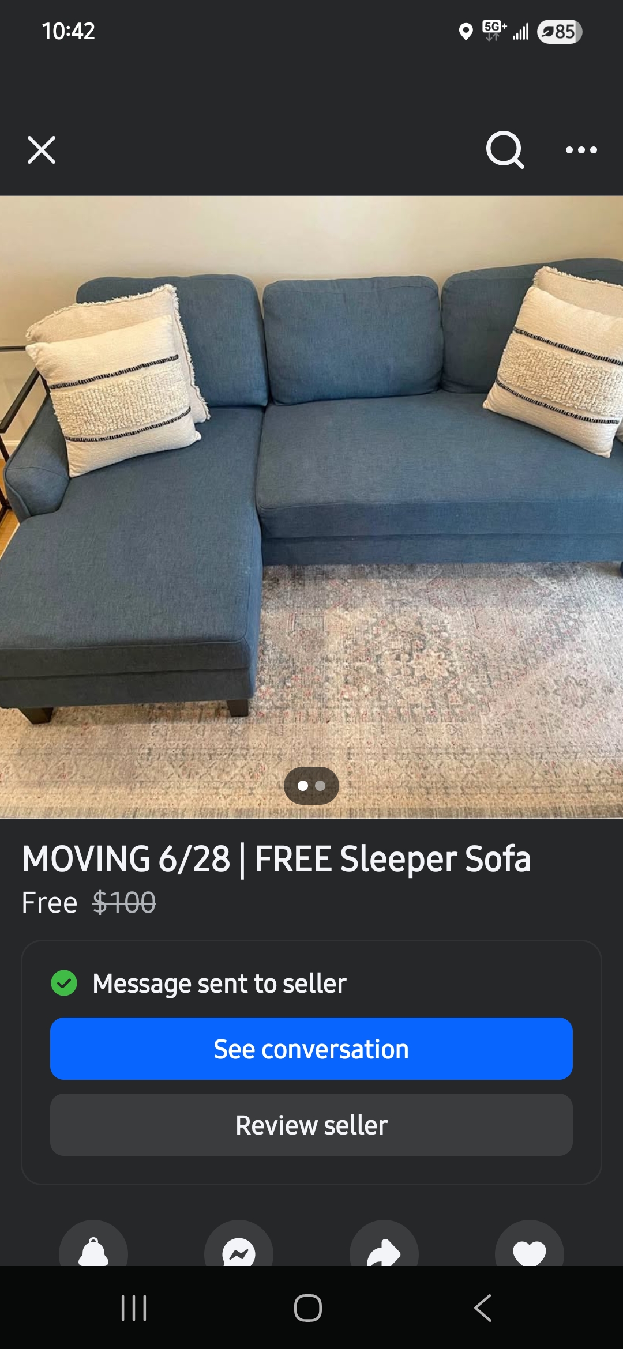Open Android recent apps button
This screenshot has height=1349, width=623.
pyautogui.click(x=134, y=1308)
